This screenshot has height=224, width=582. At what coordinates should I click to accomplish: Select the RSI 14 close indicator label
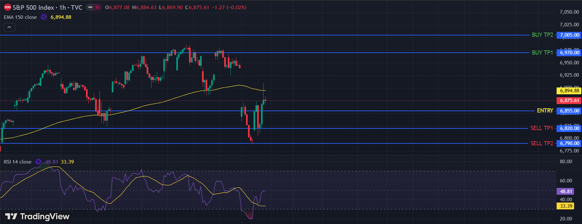(18, 162)
